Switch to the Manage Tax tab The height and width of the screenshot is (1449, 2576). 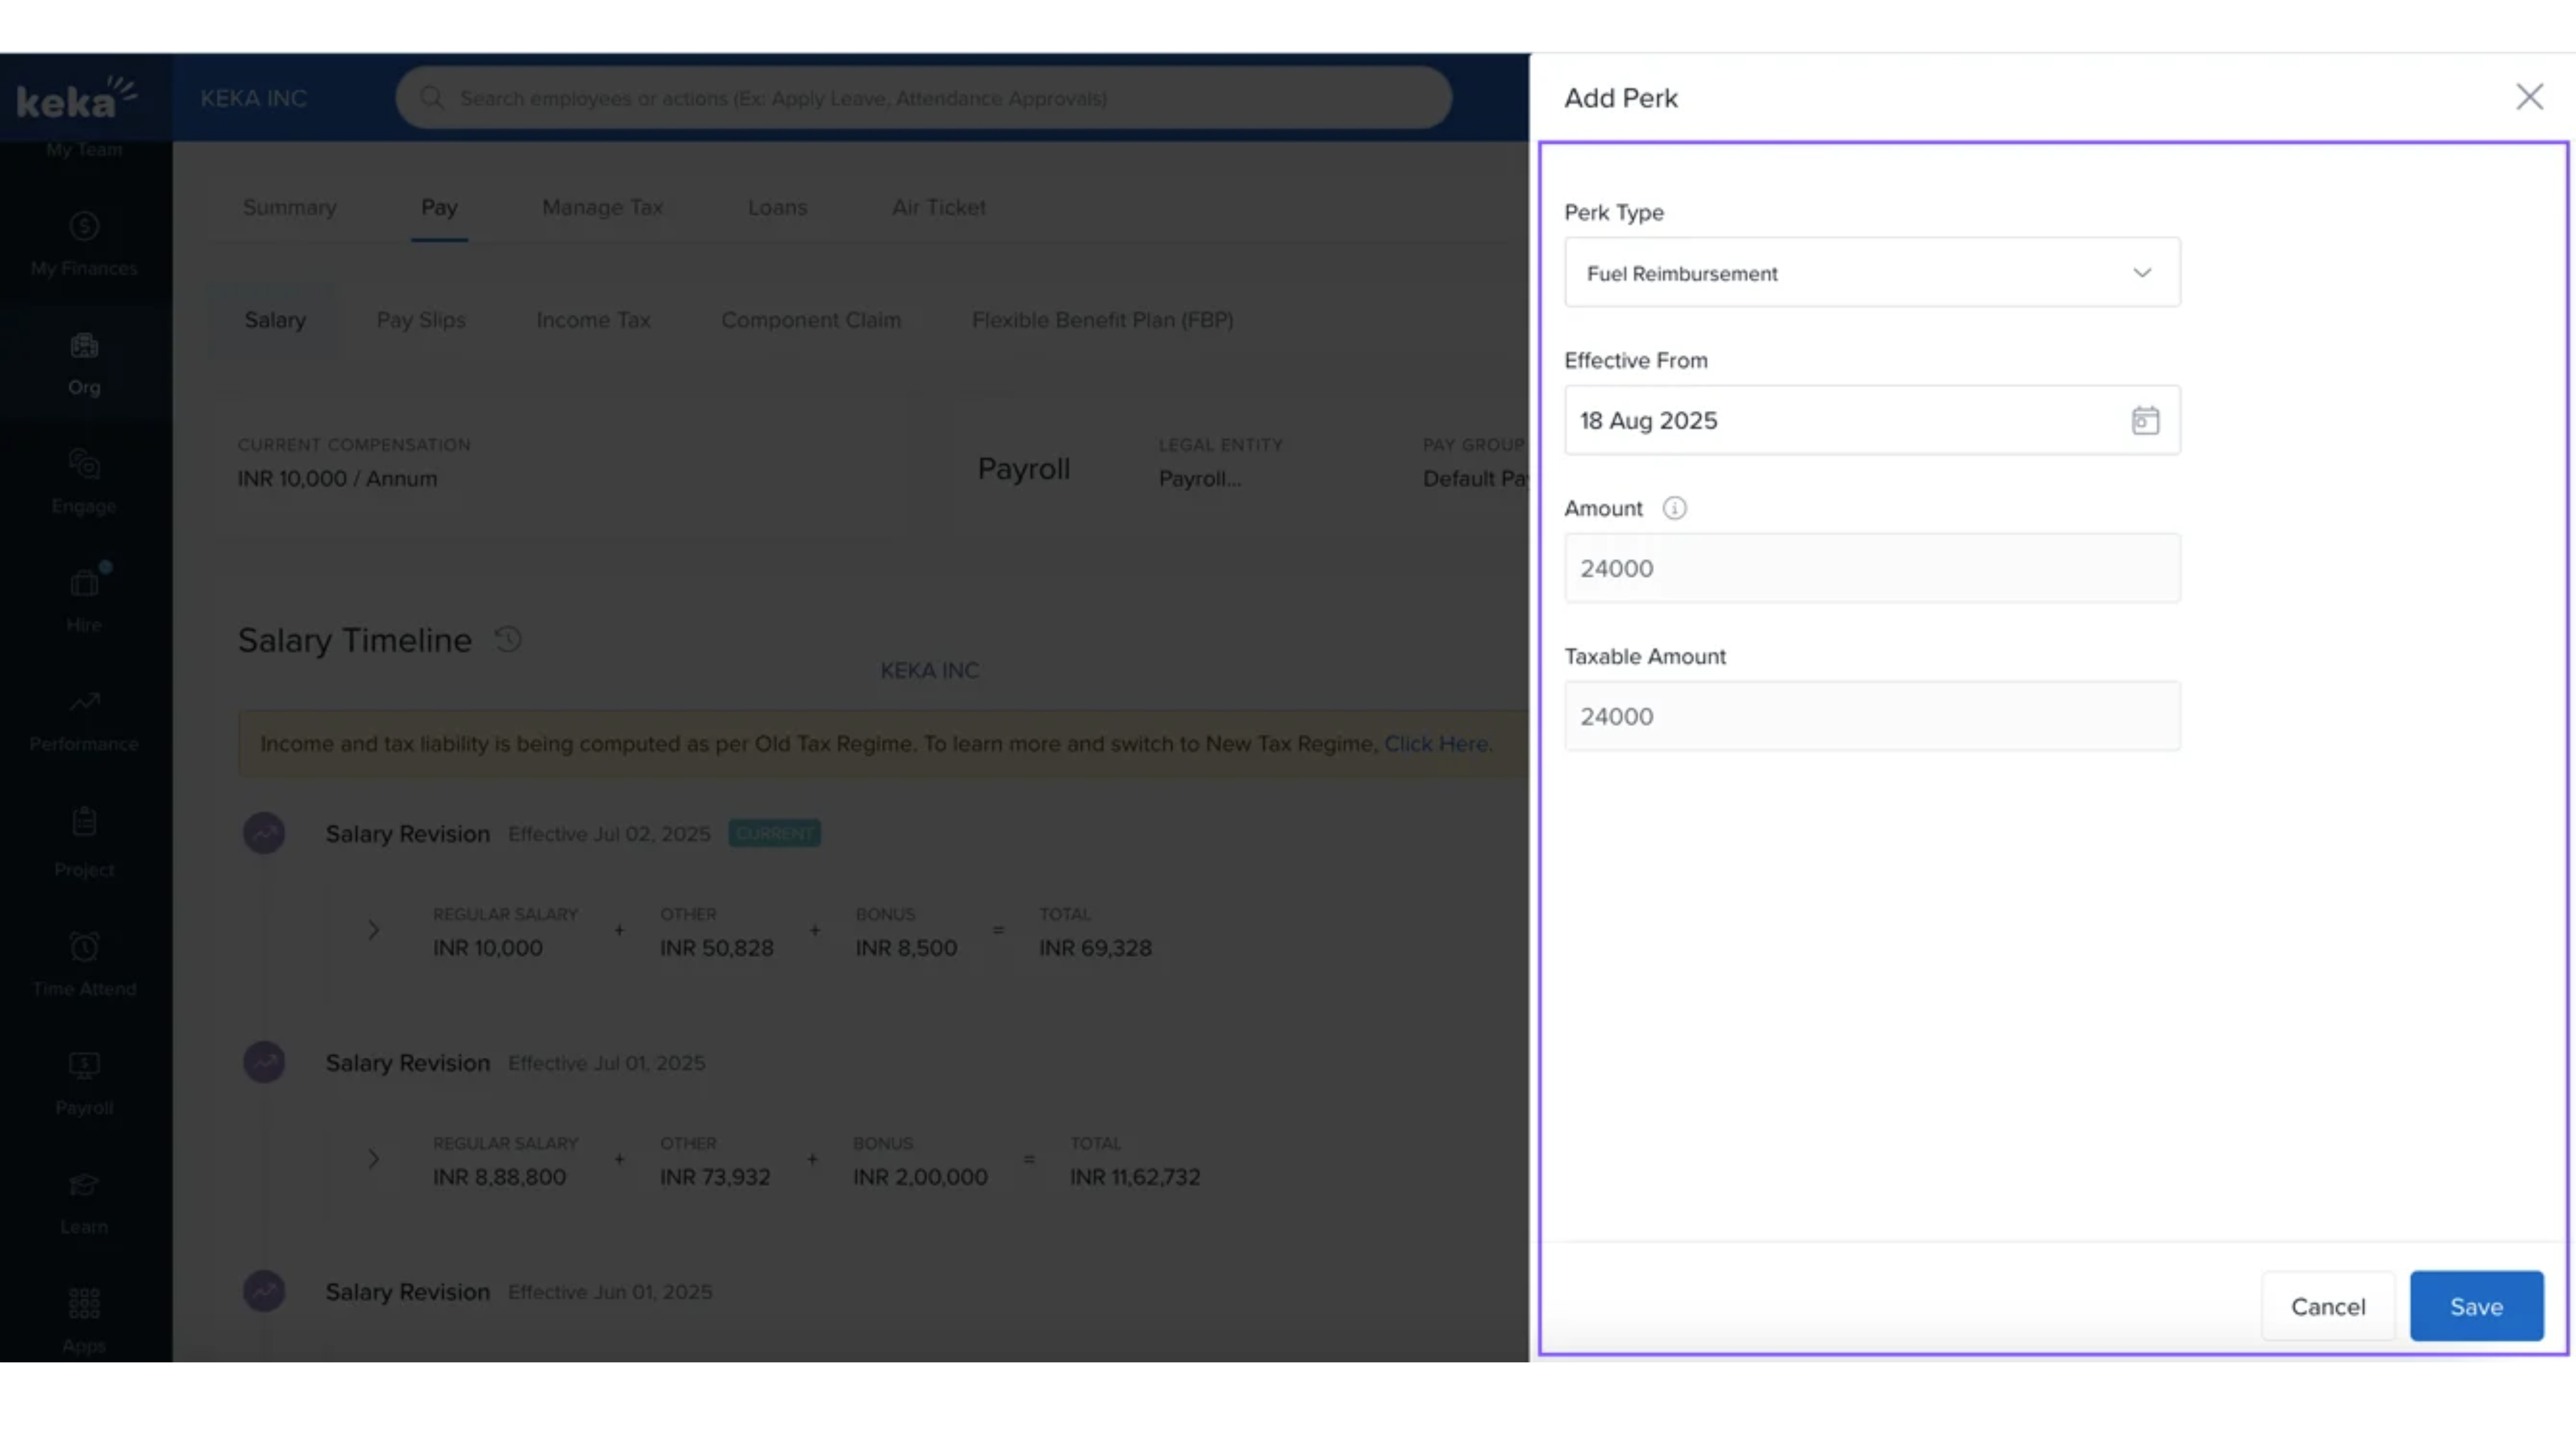pos(602,207)
